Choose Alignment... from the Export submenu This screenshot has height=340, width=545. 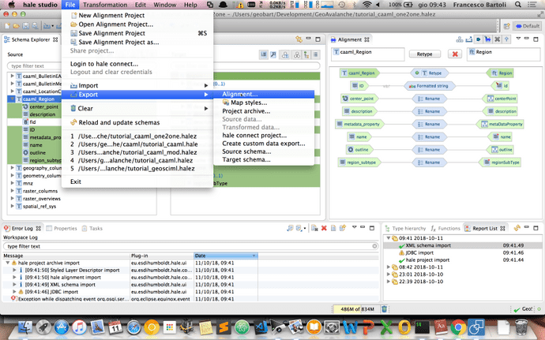click(245, 94)
